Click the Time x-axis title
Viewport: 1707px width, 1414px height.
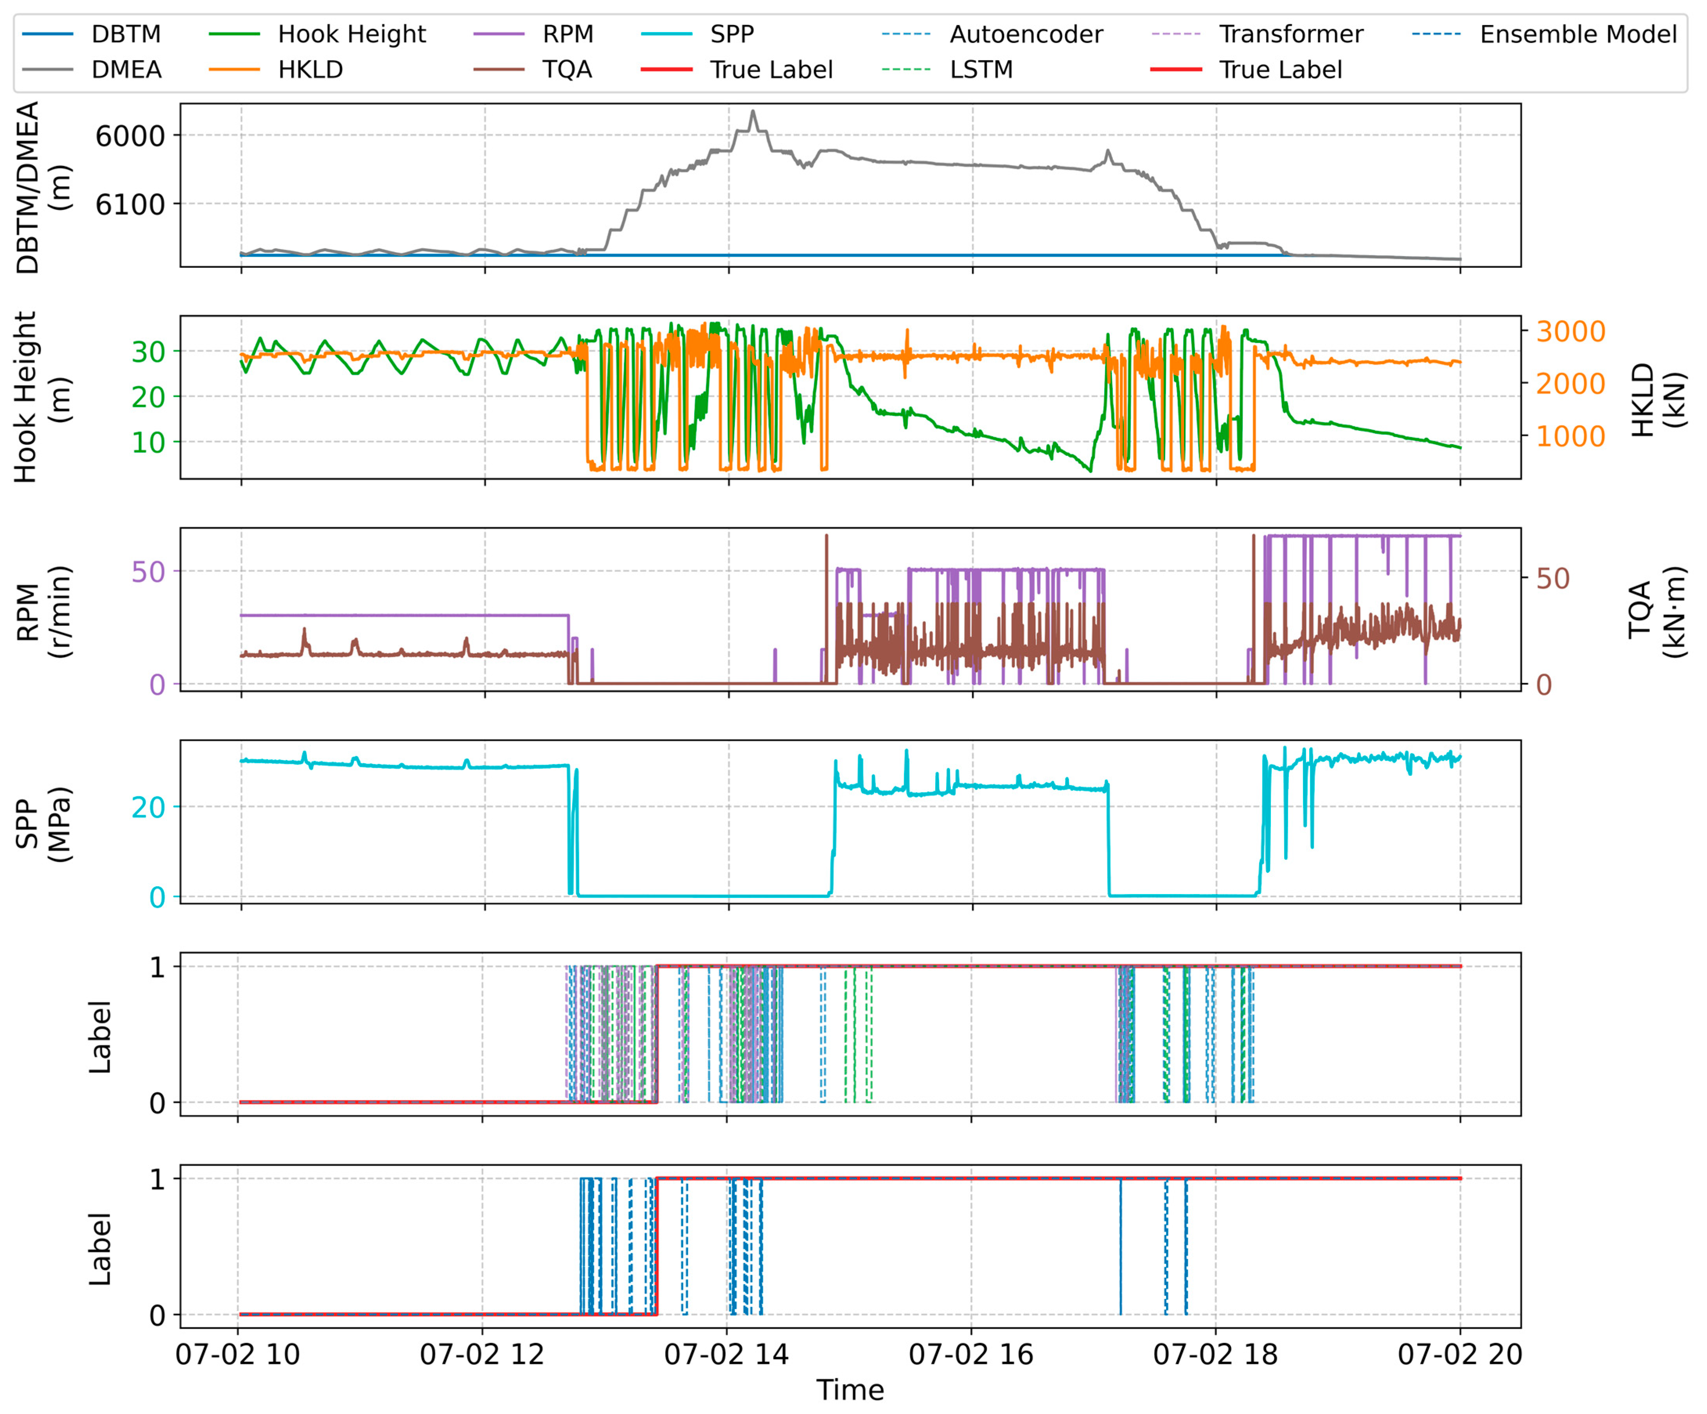850,1391
